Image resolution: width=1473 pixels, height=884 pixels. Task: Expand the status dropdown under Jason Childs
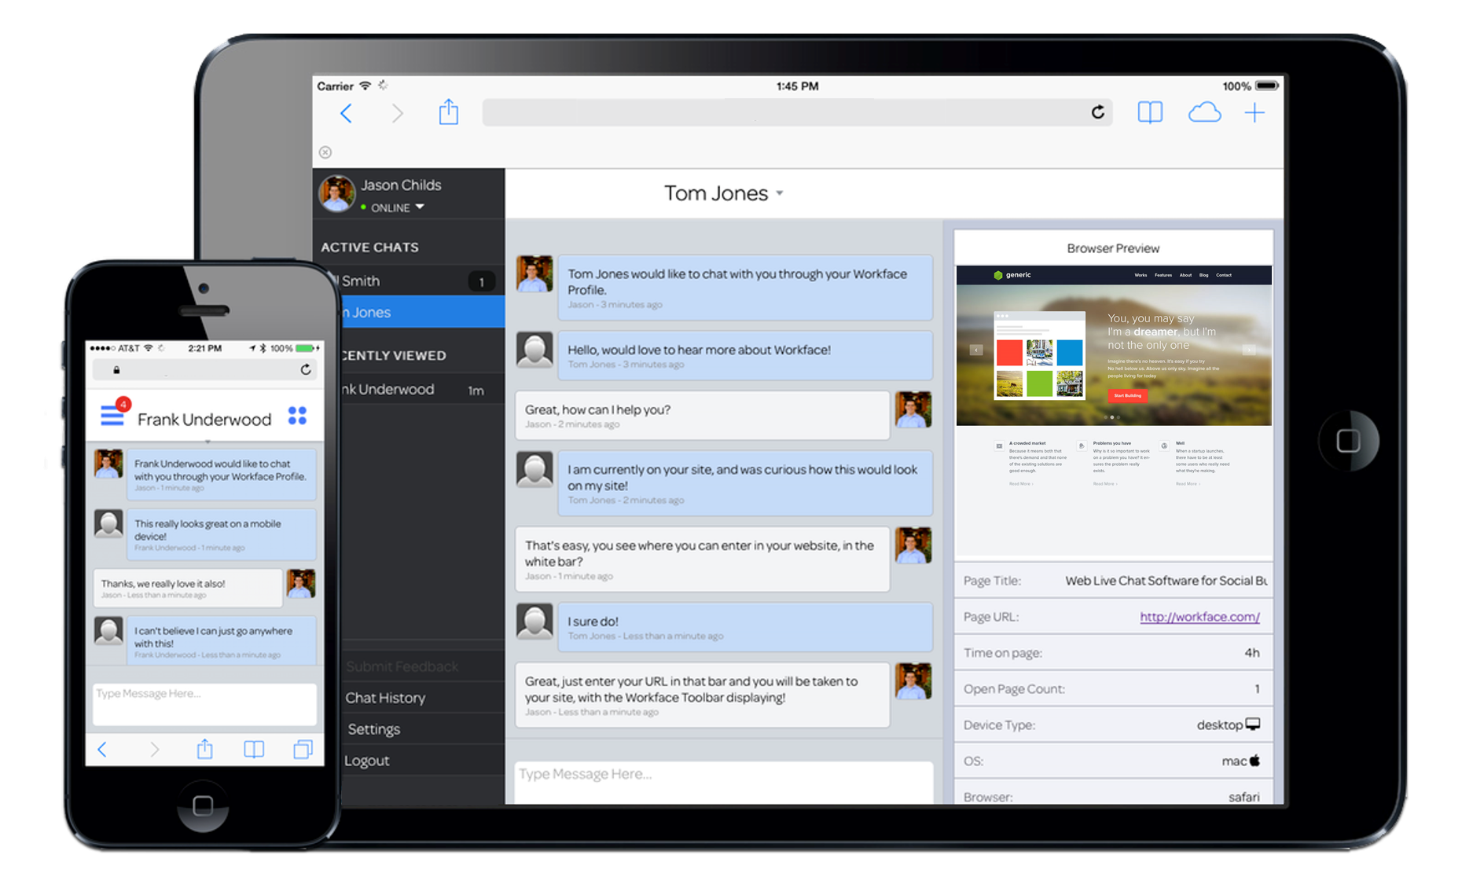[x=420, y=207]
